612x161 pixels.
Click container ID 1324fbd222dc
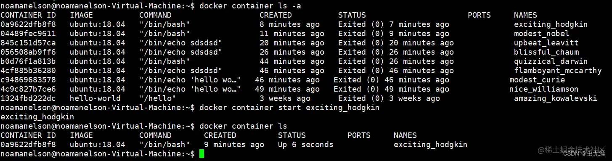[28, 98]
